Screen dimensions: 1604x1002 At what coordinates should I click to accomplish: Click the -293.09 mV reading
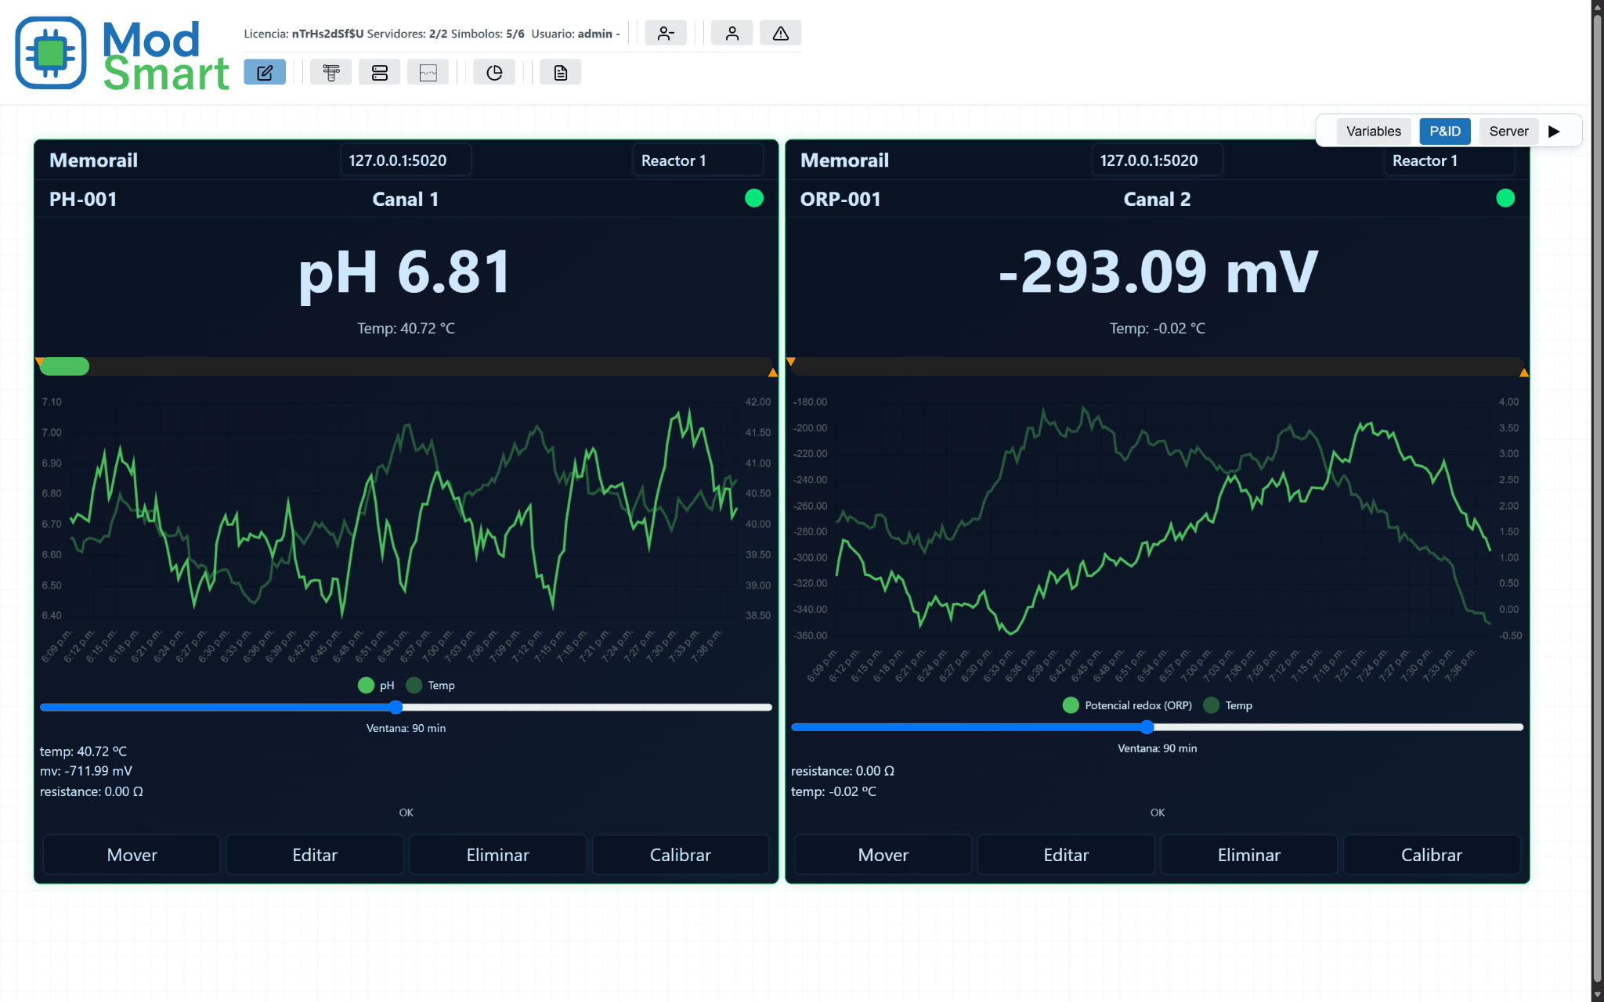(1158, 272)
